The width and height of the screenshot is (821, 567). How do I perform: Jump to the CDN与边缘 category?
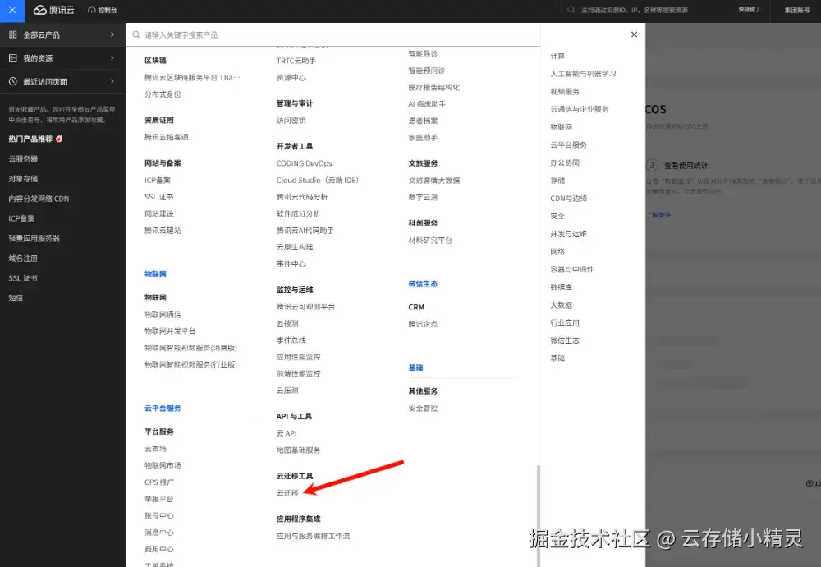569,199
